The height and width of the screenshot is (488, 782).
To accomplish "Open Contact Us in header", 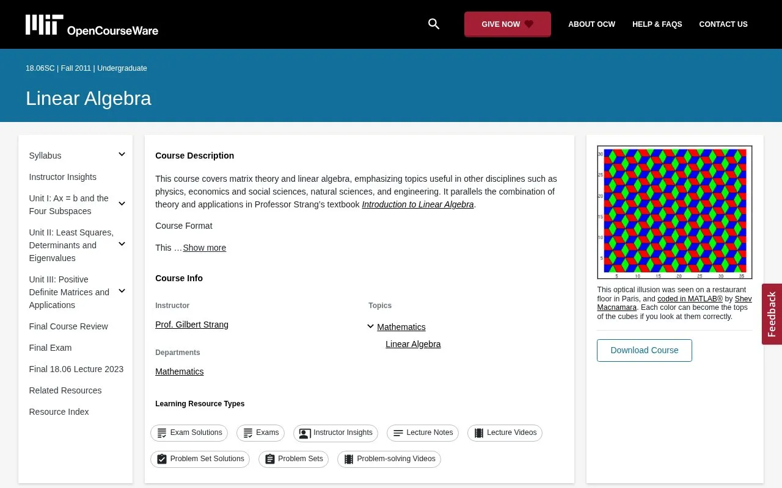I will [x=723, y=24].
